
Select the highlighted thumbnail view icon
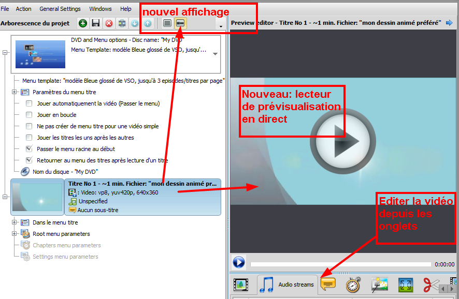coord(180,23)
